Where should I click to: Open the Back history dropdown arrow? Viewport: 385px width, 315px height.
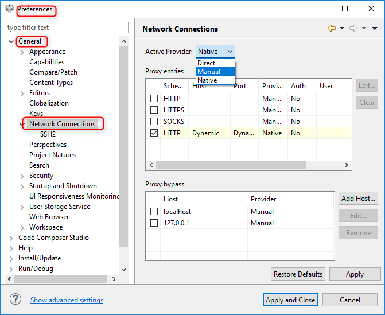[x=342, y=28]
